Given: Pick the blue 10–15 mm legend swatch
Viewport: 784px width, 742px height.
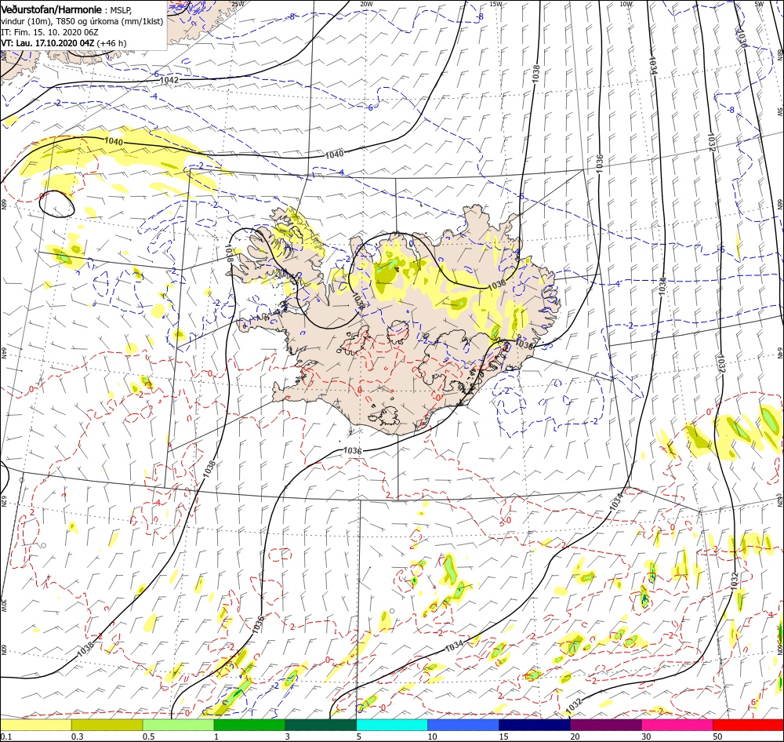Looking at the screenshot, I should [463, 725].
